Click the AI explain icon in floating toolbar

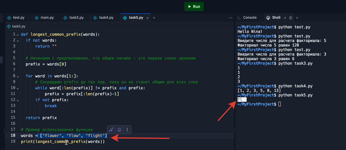pos(119,129)
